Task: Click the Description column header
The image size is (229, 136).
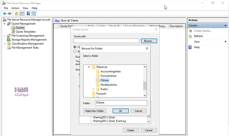Action: pos(176,26)
